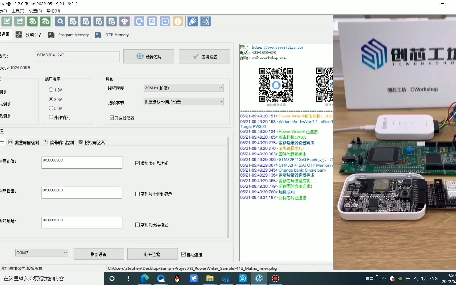Click the 应用设置 button
The width and height of the screenshot is (456, 285).
[x=204, y=56]
